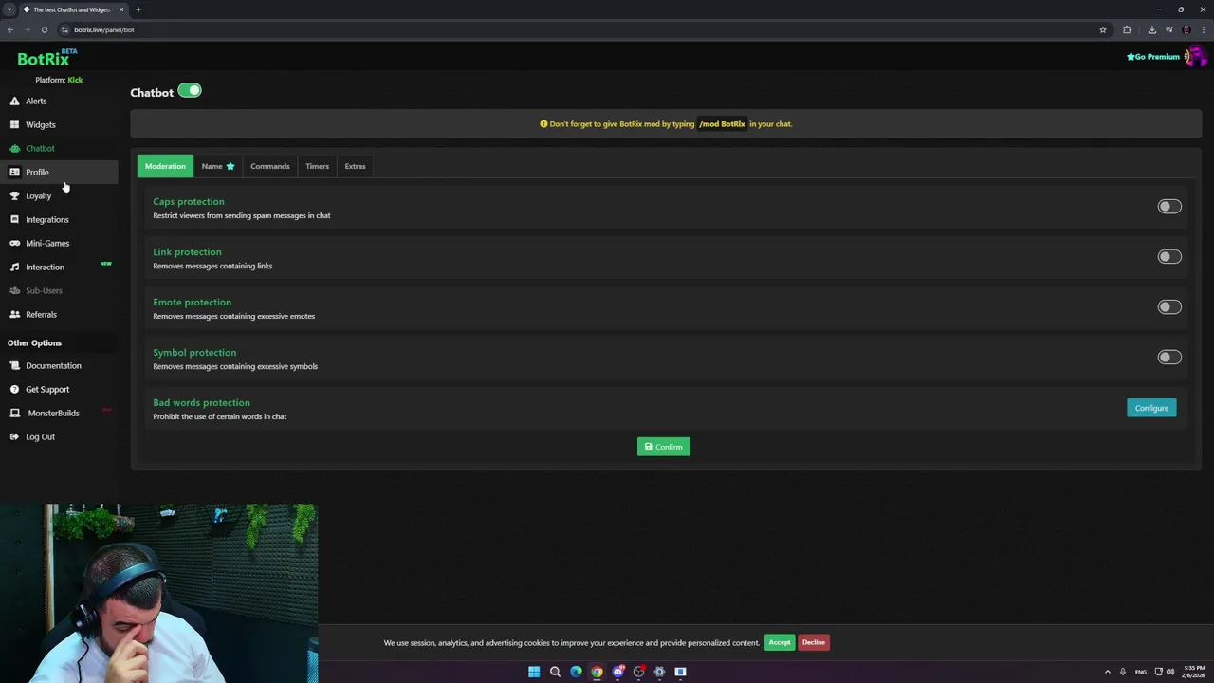
Task: Click the Get Support question icon
Action: (14, 389)
